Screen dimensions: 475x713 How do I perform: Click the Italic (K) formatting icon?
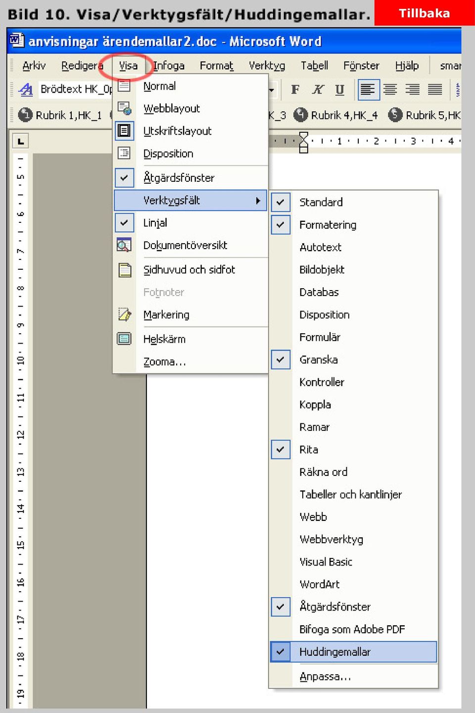click(x=318, y=90)
